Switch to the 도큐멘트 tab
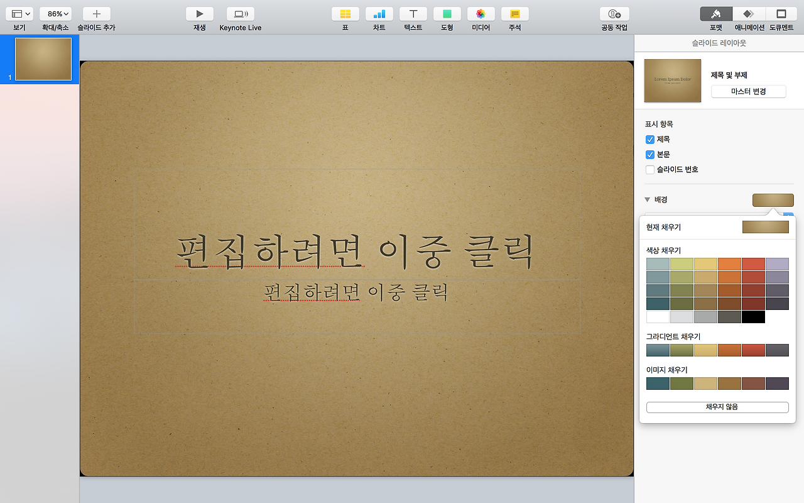This screenshot has width=804, height=503. coord(781,14)
